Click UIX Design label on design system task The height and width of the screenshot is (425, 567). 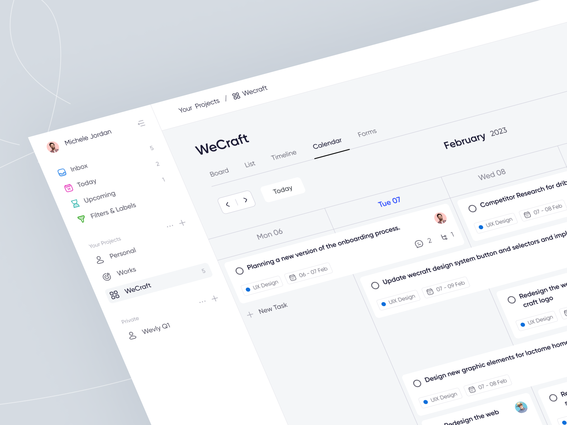tap(398, 300)
